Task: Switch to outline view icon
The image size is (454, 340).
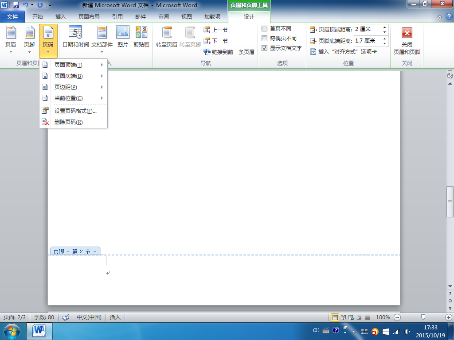Action: tap(359, 317)
